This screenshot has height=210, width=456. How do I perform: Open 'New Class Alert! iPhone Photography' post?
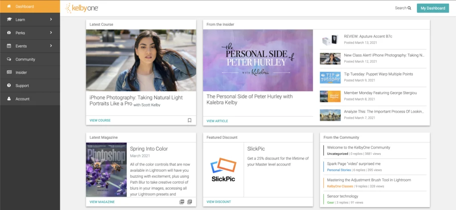pos(384,55)
